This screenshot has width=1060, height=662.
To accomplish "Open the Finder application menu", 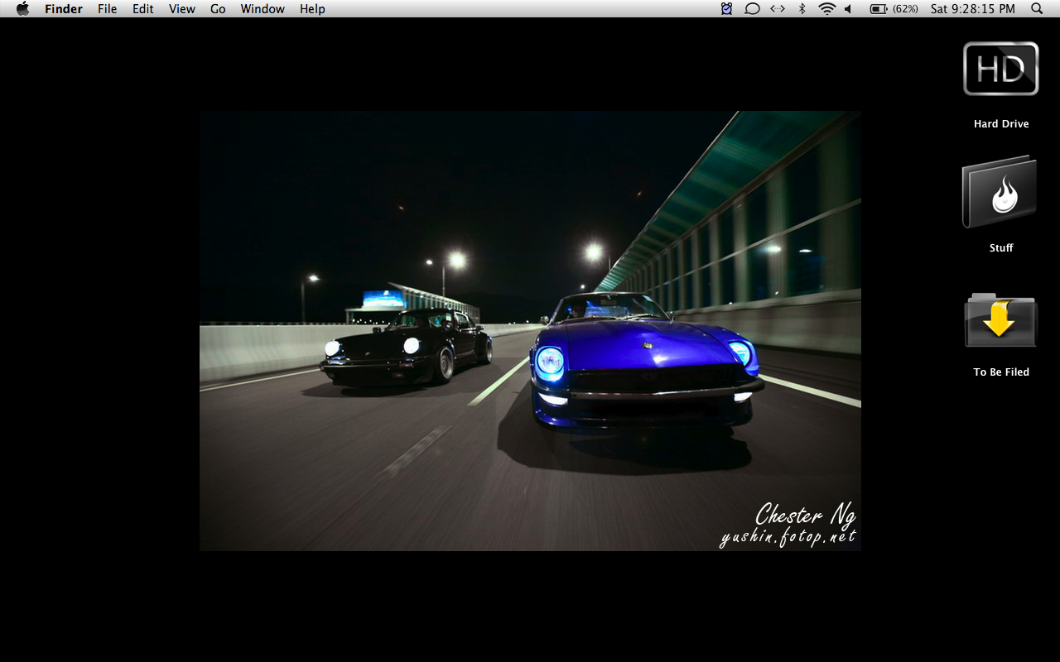I will (x=64, y=9).
